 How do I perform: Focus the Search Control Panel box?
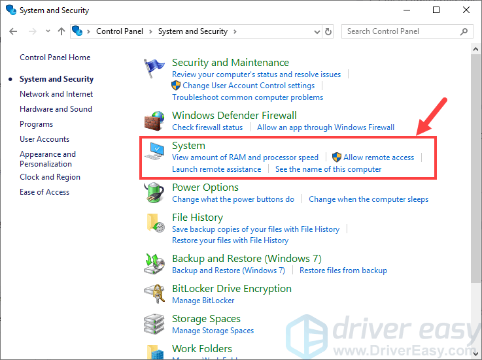pos(407,31)
